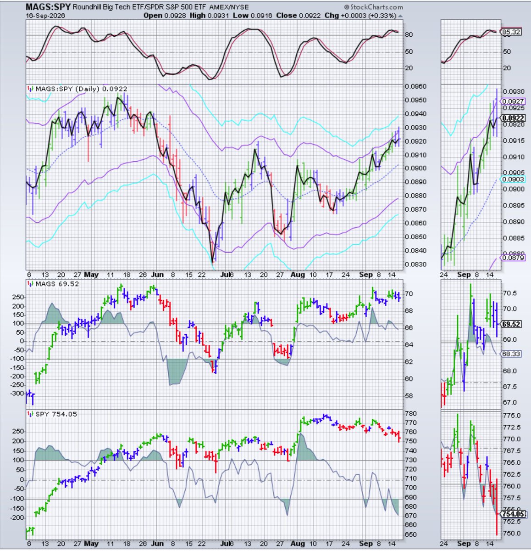This screenshot has height=551, width=531.
Task: Click the 0.0960 ratio axis label
Action: coord(415,86)
